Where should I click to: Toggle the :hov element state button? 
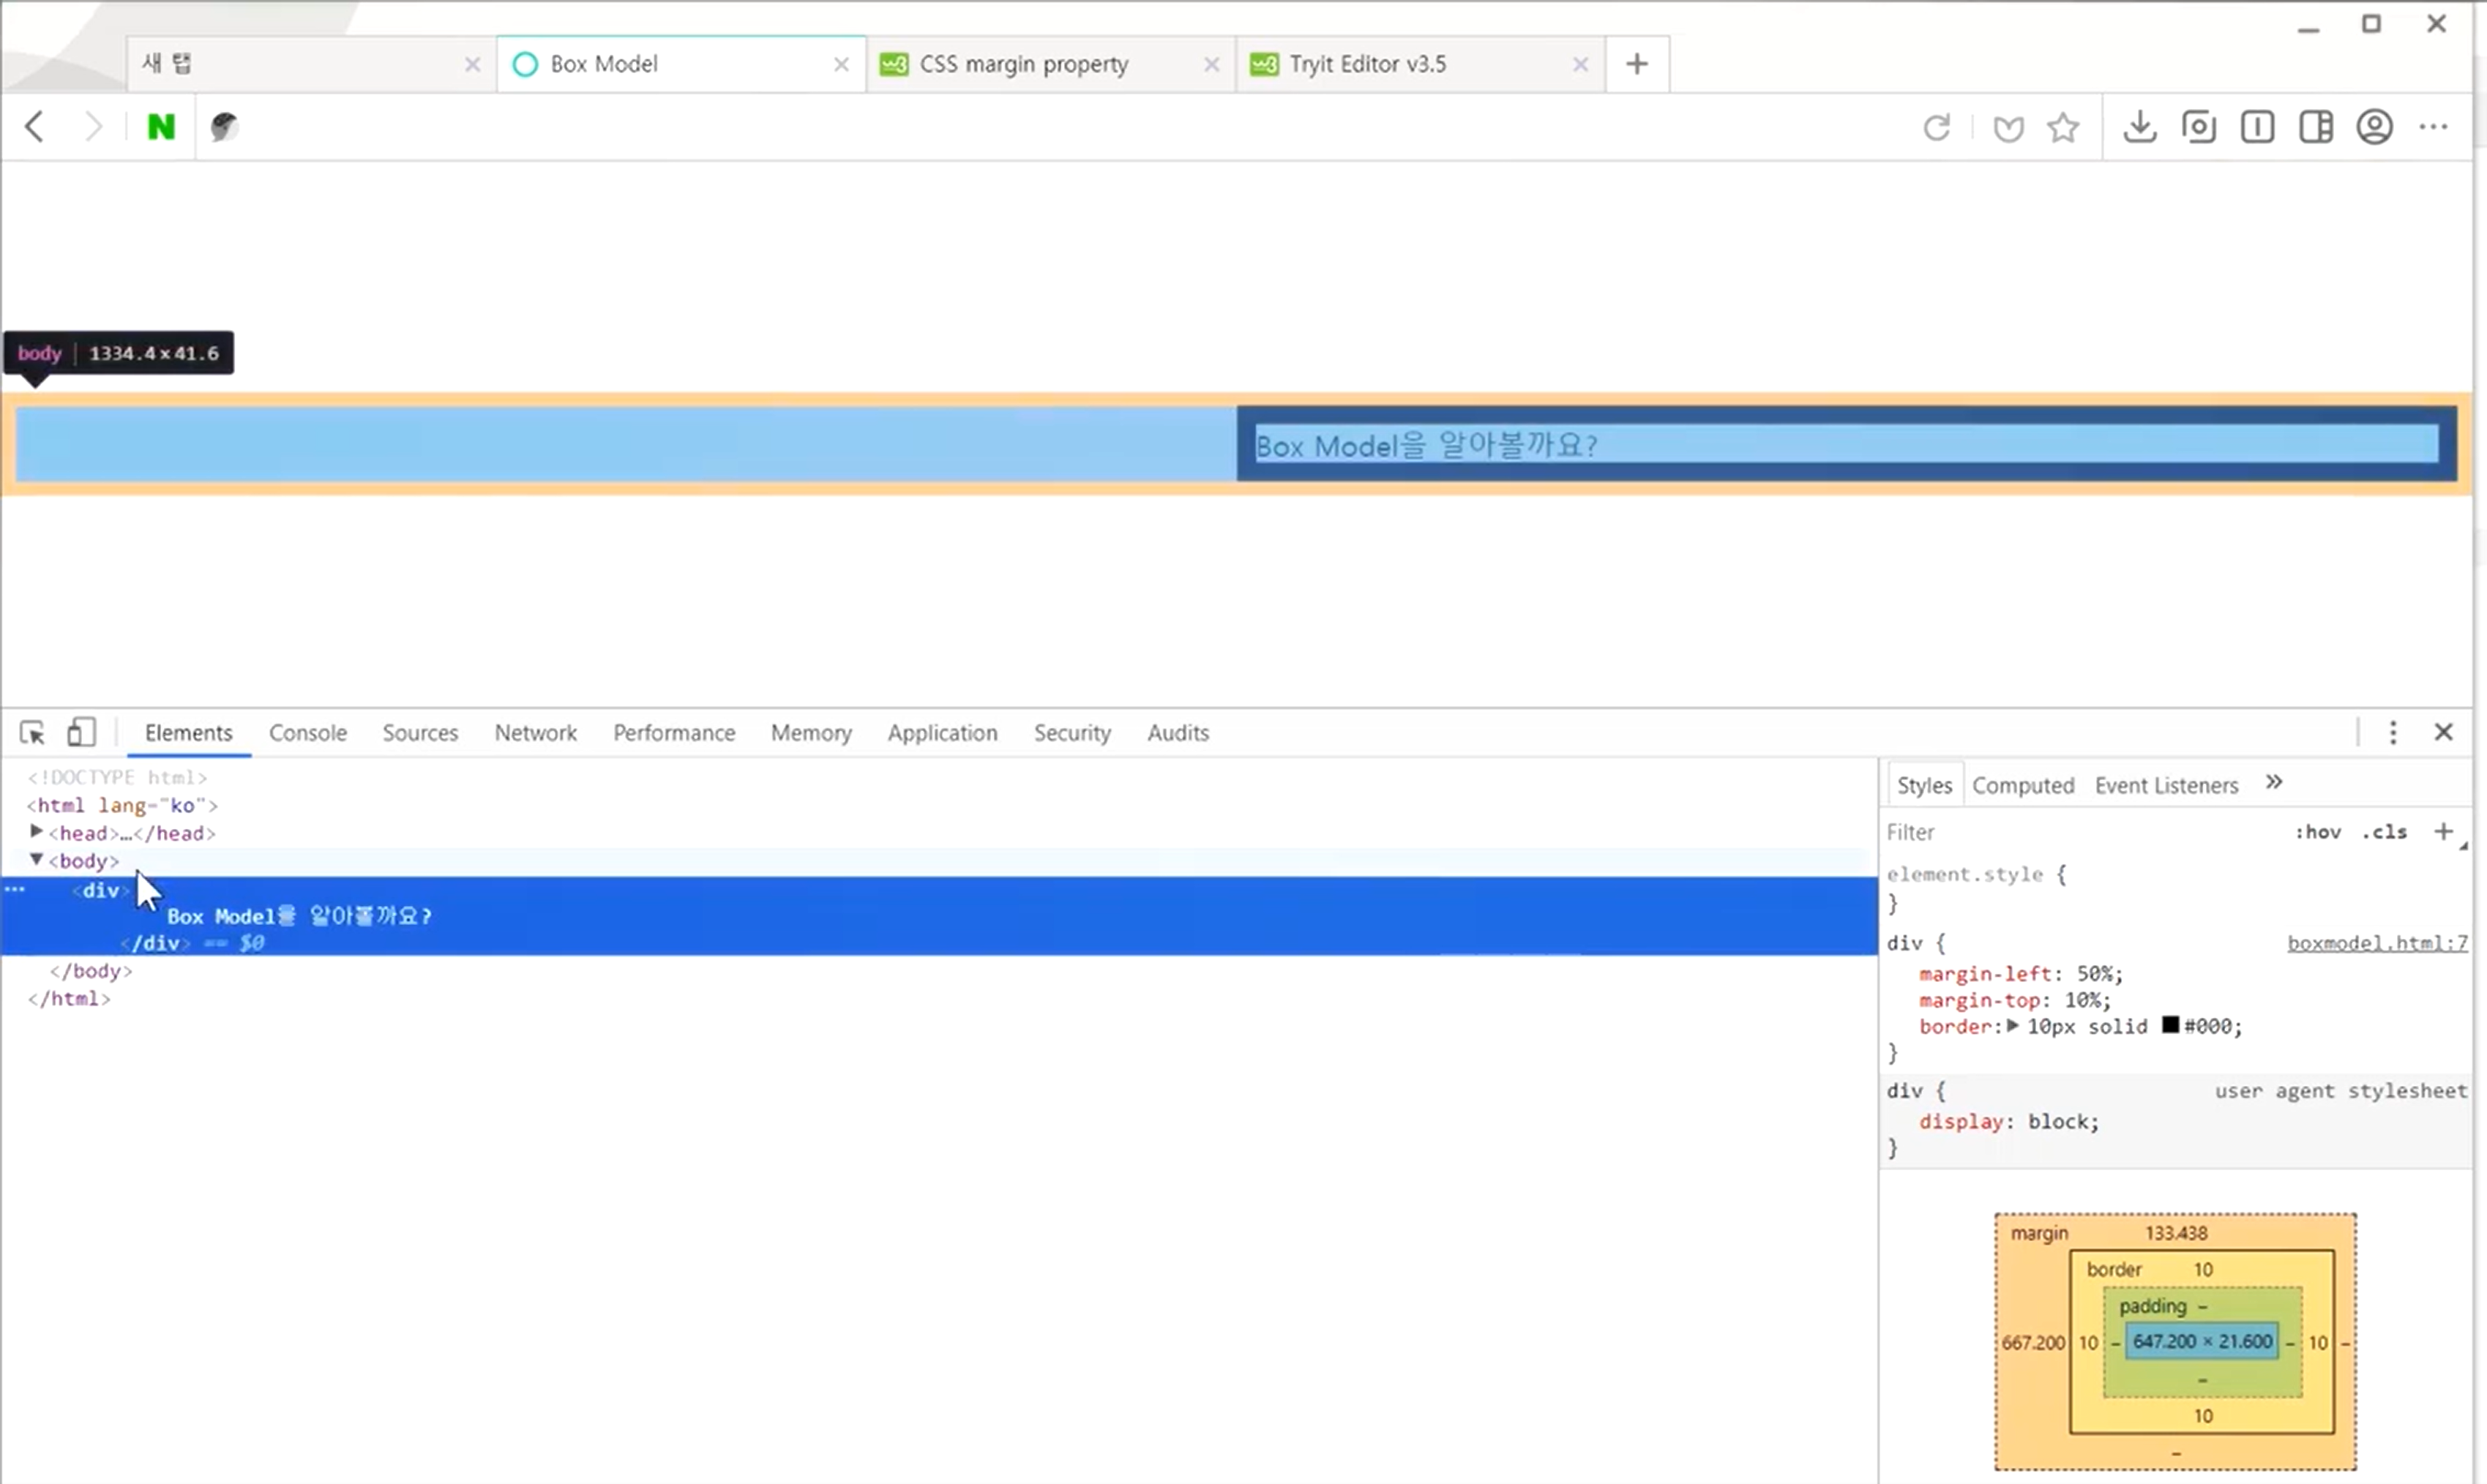(2317, 832)
